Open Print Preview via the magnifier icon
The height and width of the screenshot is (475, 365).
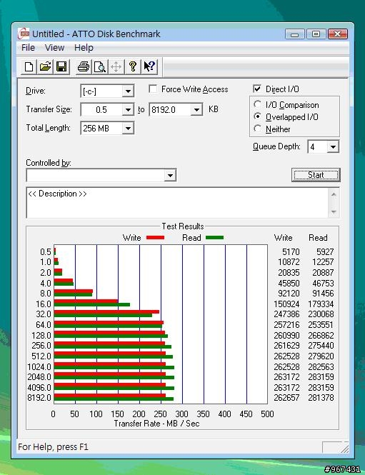[x=100, y=66]
